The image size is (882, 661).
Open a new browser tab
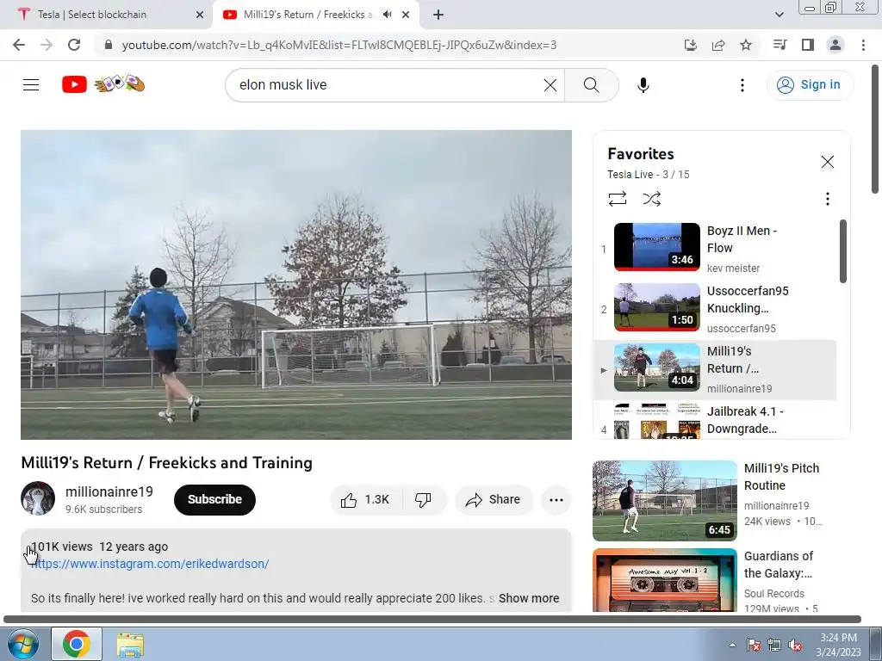click(438, 15)
